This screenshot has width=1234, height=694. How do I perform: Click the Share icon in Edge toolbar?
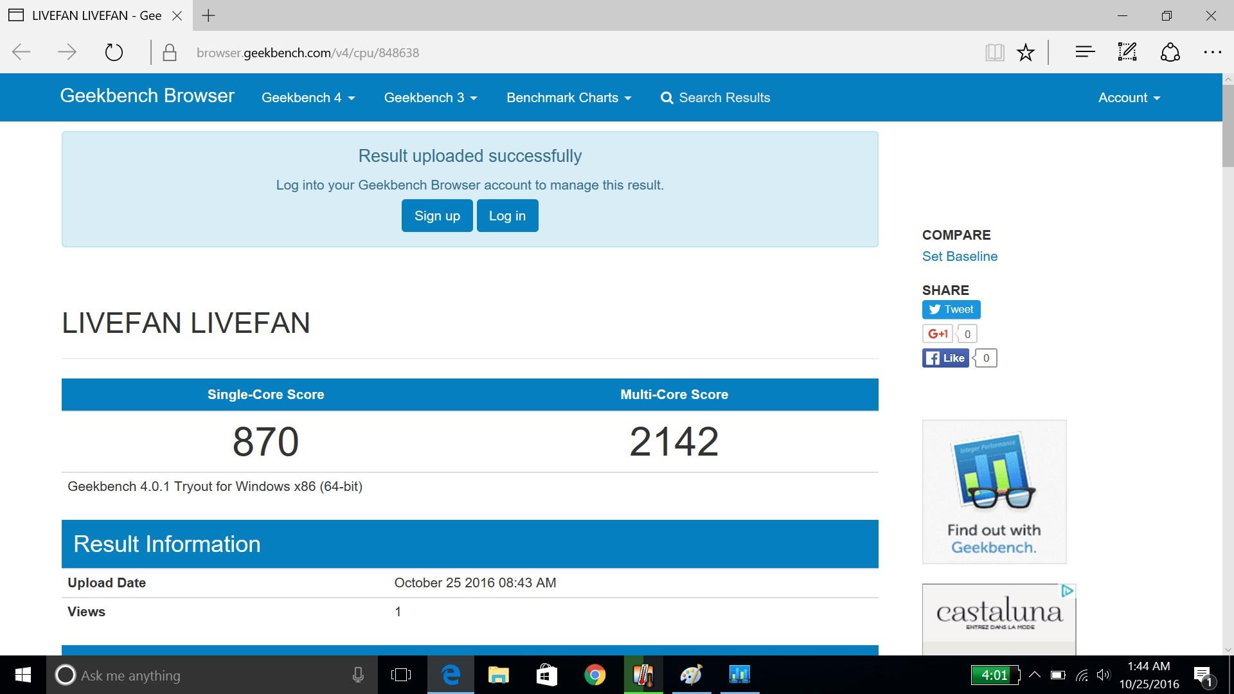click(1170, 52)
